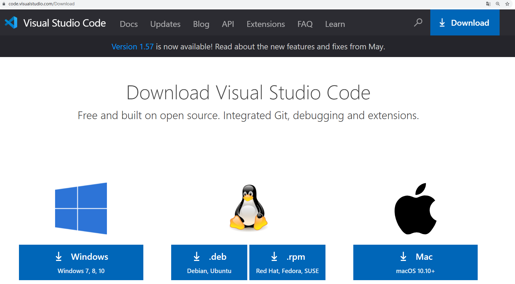This screenshot has height=284, width=515.
Task: Click the browser translate page icon
Action: pos(488,4)
